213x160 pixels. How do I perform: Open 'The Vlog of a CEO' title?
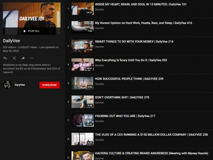point(151,135)
